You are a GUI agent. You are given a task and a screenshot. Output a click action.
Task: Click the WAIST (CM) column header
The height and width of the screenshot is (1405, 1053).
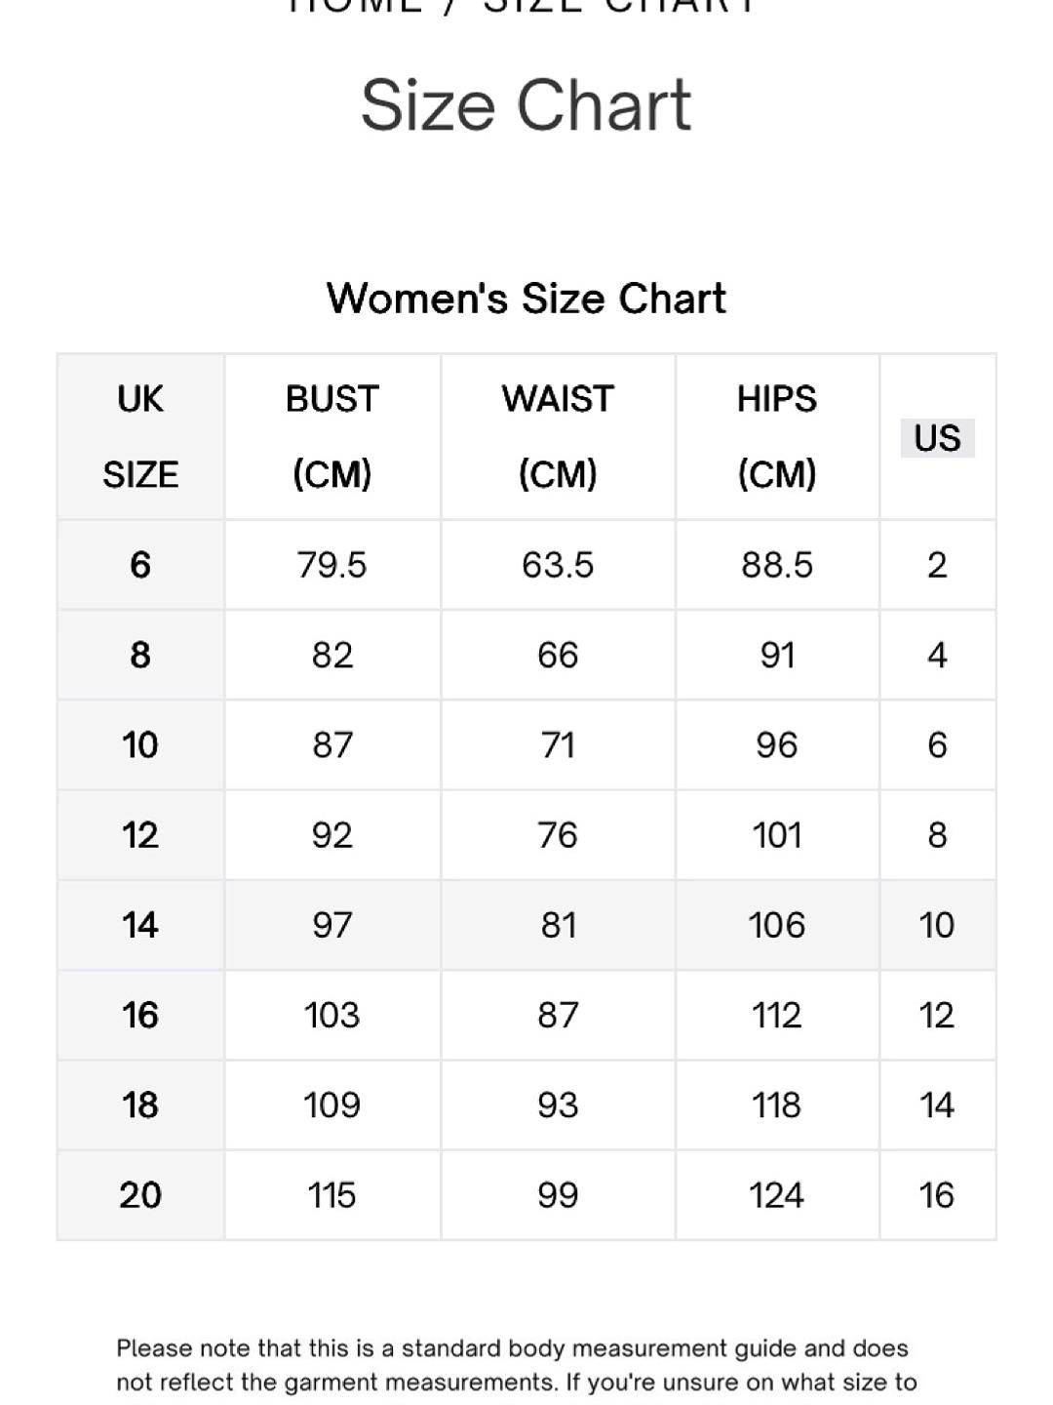point(558,436)
